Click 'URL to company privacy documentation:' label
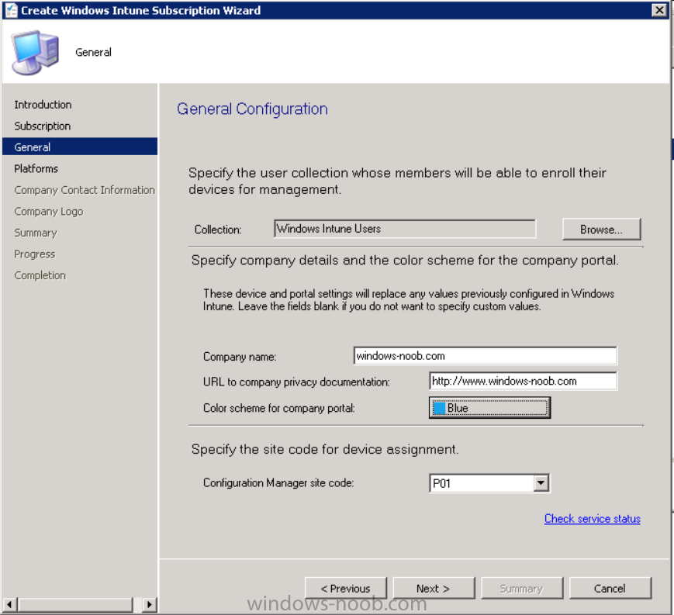This screenshot has height=615, width=674. 296,382
